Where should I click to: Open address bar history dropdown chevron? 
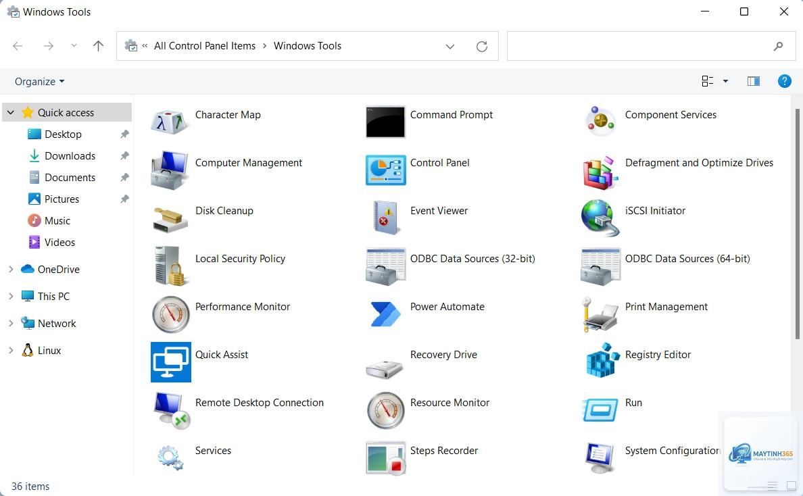pyautogui.click(x=450, y=46)
